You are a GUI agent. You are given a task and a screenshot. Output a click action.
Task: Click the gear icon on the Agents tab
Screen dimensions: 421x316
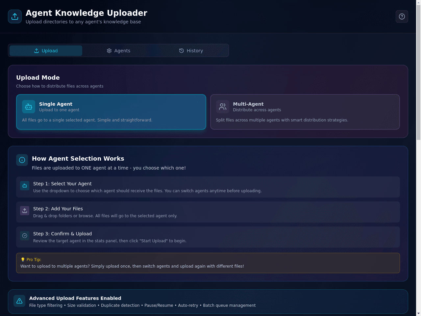click(109, 51)
